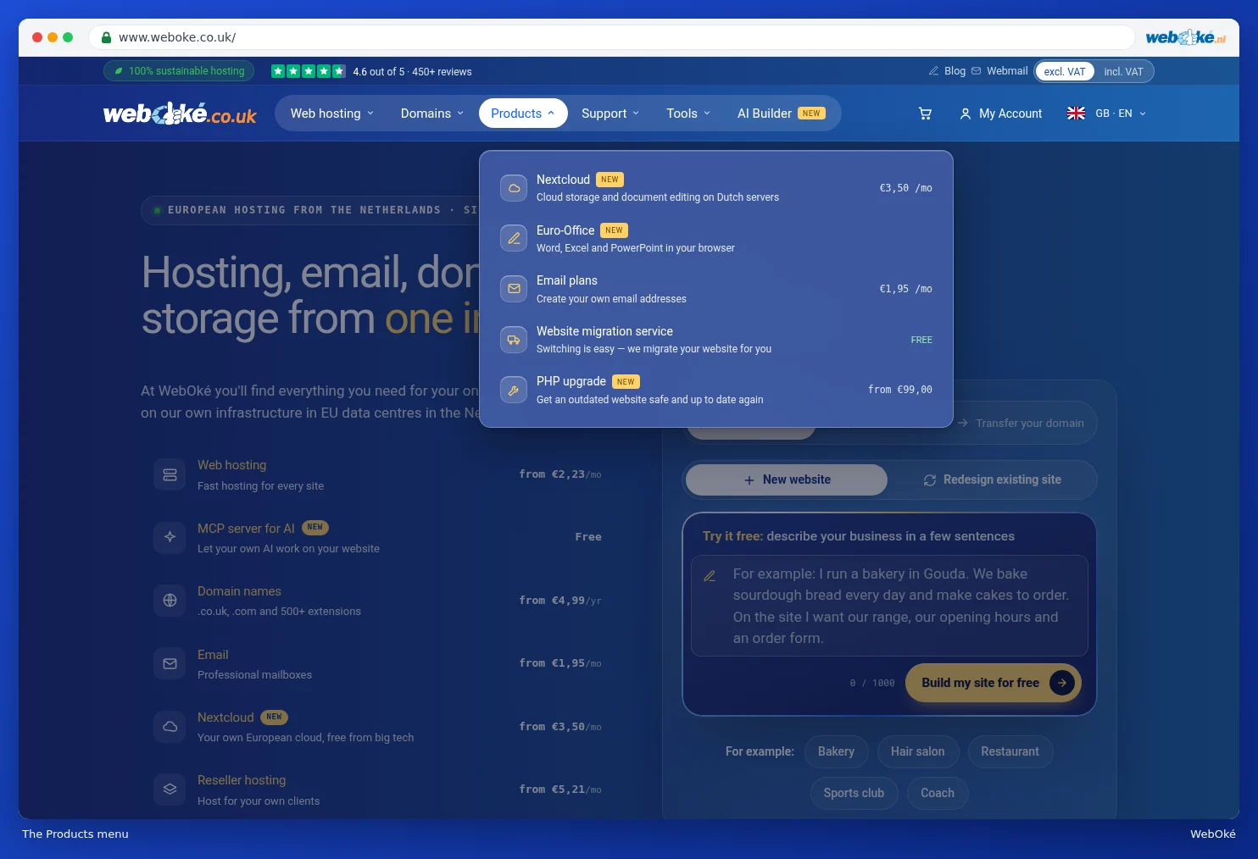Click the Domain names globe icon
Screen dimensions: 1258x859
(170, 601)
